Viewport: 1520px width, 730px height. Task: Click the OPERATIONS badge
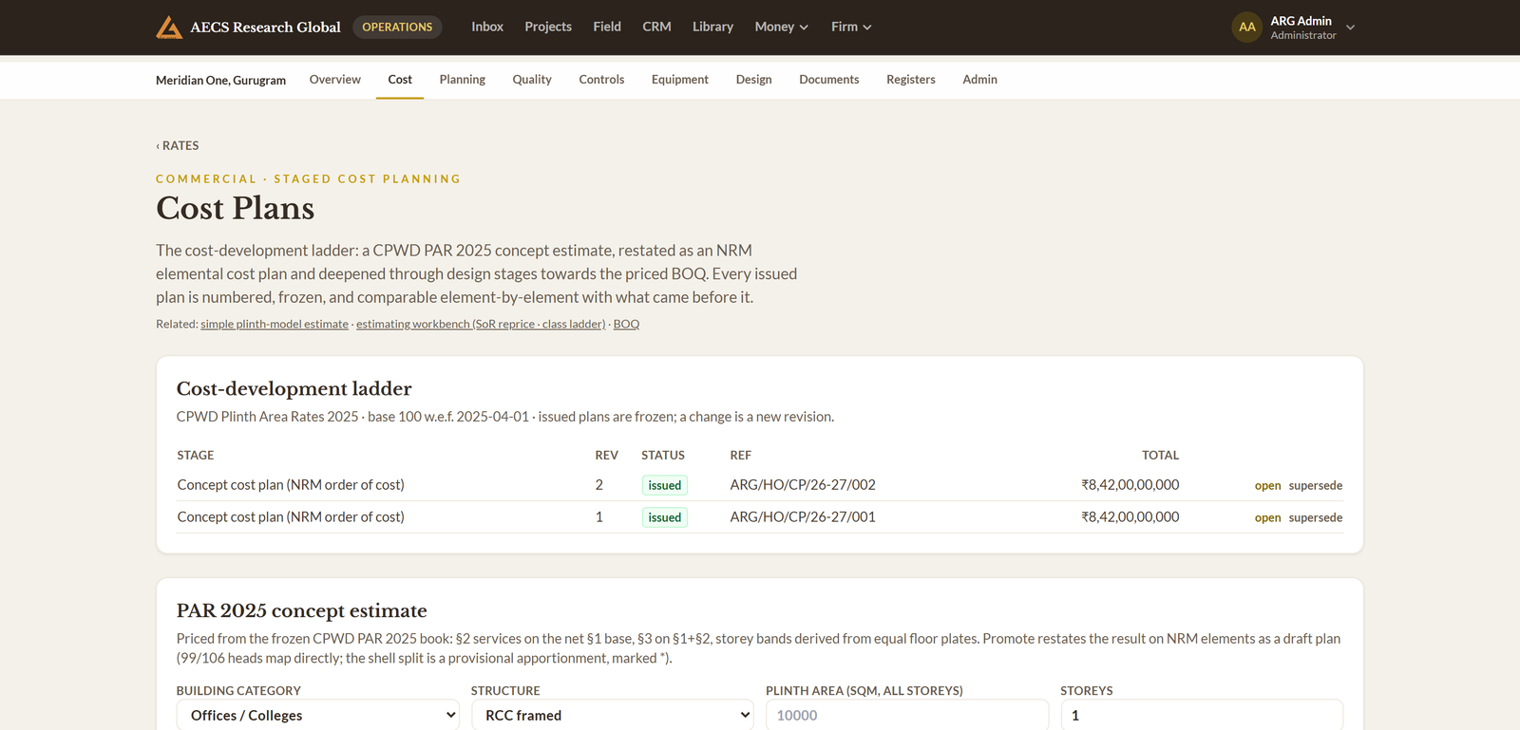tap(397, 27)
